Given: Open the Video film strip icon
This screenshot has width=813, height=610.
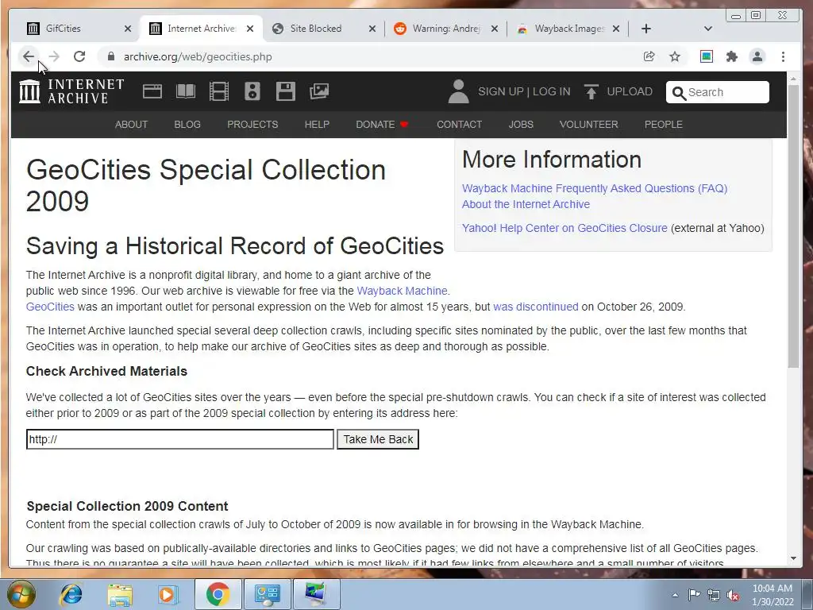Looking at the screenshot, I should tap(219, 91).
